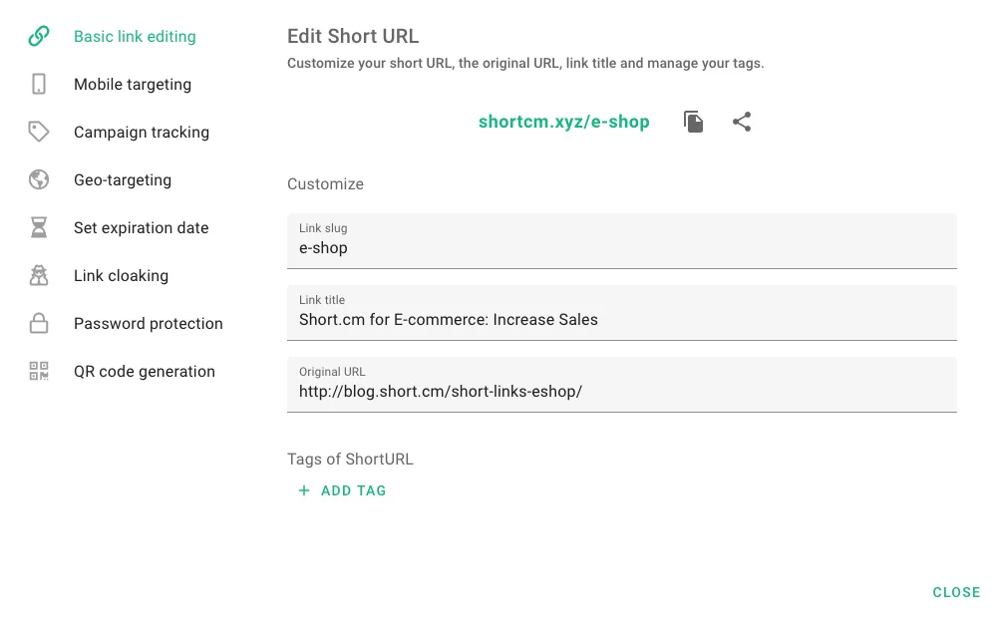Select the hourglass expiration icon
This screenshot has height=618, width=997.
(38, 227)
